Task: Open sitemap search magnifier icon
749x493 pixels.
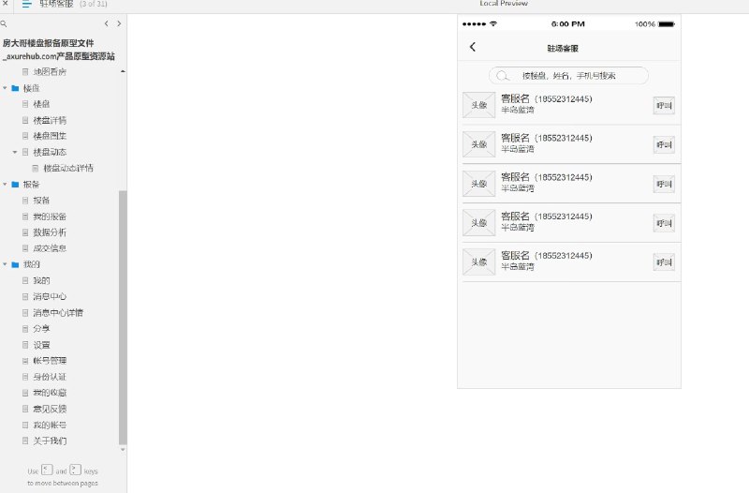Action: click(4, 23)
